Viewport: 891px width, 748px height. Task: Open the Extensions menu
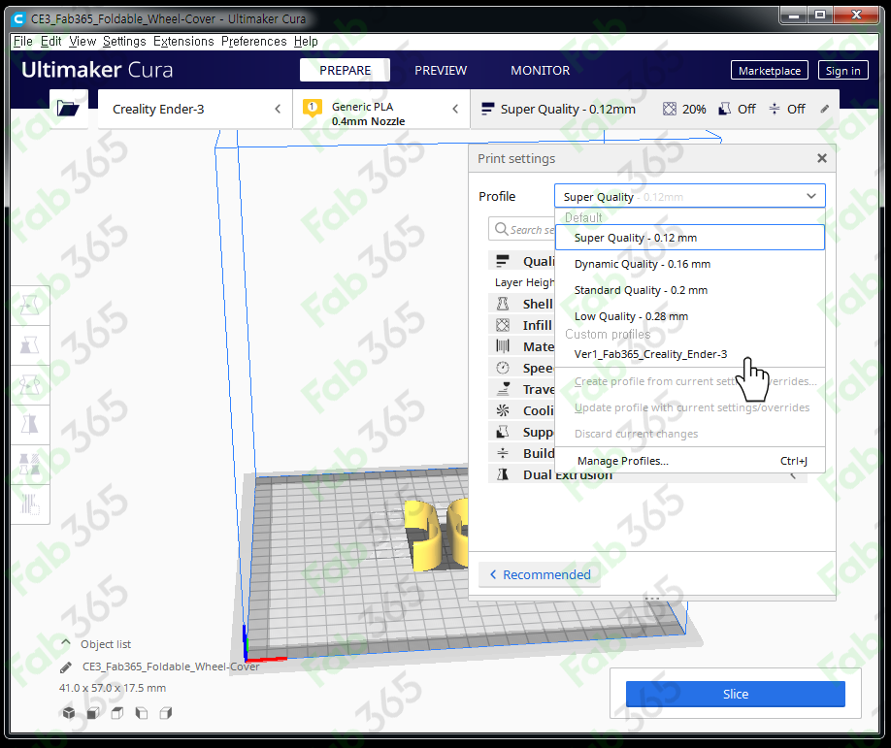(x=183, y=42)
